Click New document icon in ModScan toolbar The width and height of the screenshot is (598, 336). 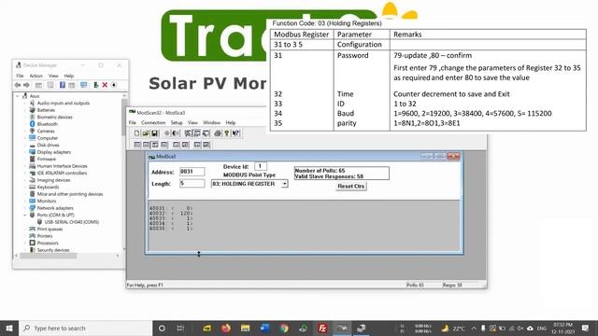pos(137,133)
